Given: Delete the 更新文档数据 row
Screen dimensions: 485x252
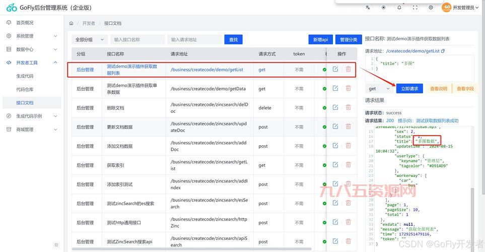Looking at the screenshot, I should click(349, 127).
